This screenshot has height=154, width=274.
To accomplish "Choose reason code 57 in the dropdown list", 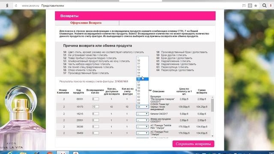I will [x=143, y=82].
